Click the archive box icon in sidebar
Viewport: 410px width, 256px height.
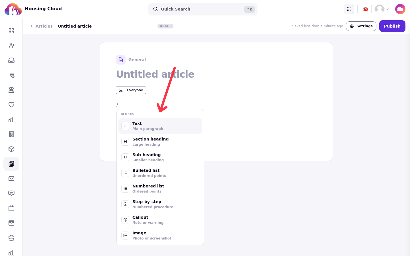11,223
